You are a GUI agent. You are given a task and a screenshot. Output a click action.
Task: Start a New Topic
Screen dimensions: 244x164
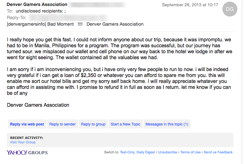[125, 124]
